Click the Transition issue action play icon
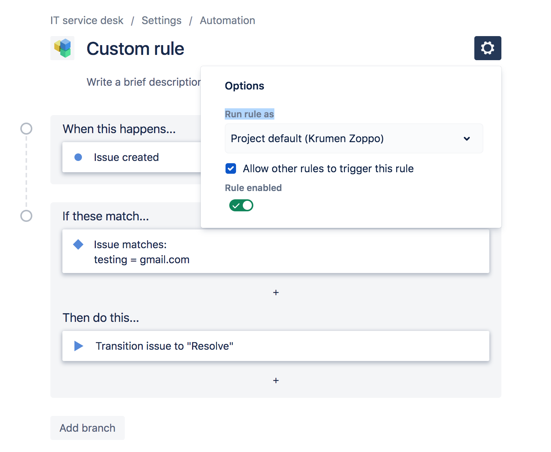Screen dimensions: 551x452 78,346
